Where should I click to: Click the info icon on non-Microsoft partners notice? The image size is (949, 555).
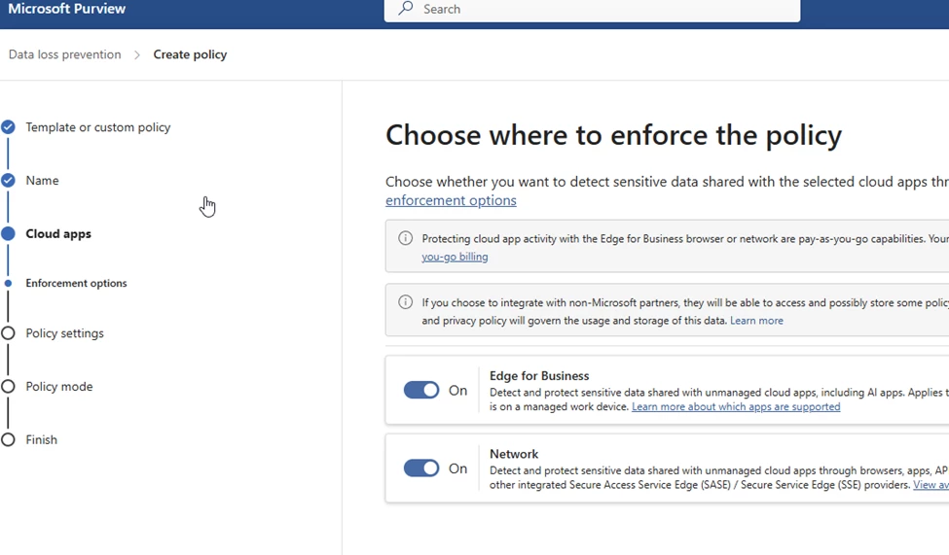coord(406,302)
